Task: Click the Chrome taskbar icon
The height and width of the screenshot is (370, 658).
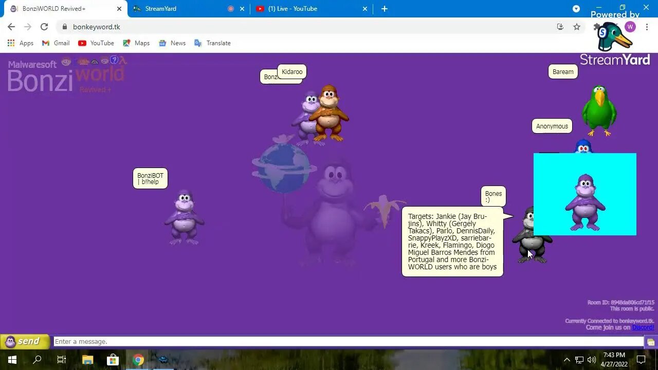Action: coord(138,360)
